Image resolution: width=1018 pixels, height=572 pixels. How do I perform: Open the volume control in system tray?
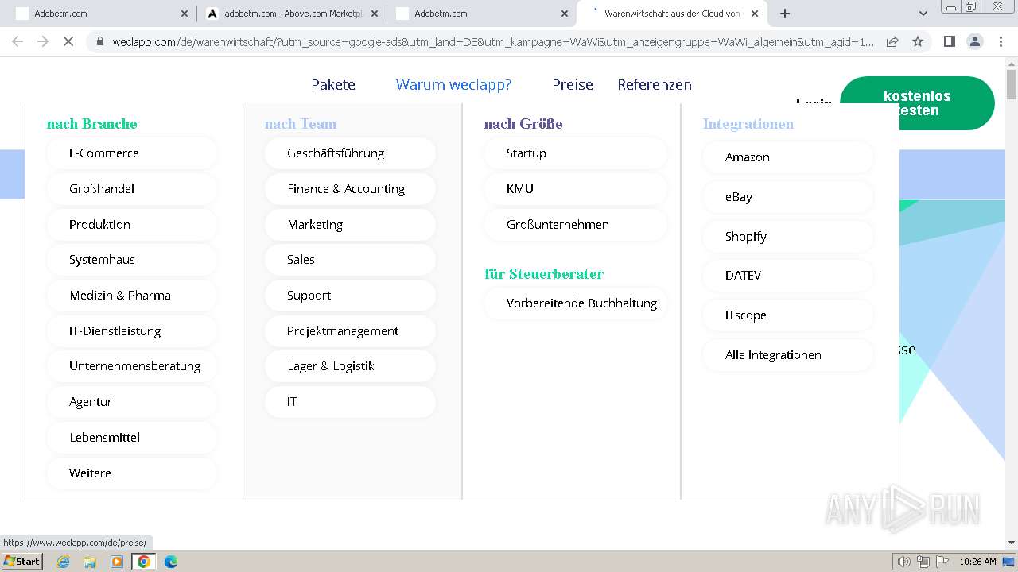[x=904, y=562]
